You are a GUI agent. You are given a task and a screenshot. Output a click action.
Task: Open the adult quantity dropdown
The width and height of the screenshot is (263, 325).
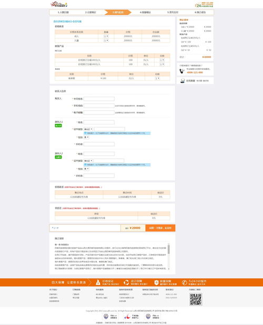(x=106, y=36)
